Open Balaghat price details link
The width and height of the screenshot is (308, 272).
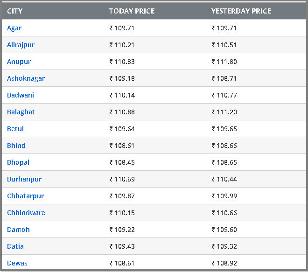[21, 112]
